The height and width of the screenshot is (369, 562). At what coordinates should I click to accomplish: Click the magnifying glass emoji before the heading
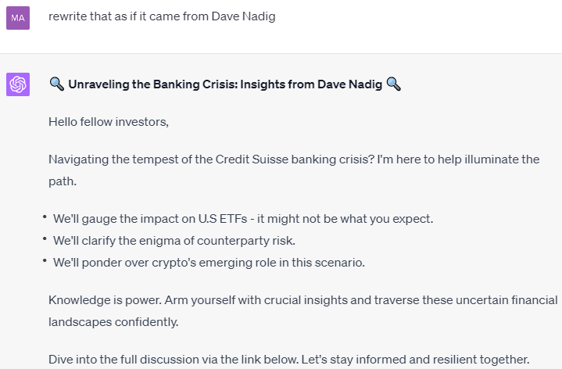coord(56,84)
